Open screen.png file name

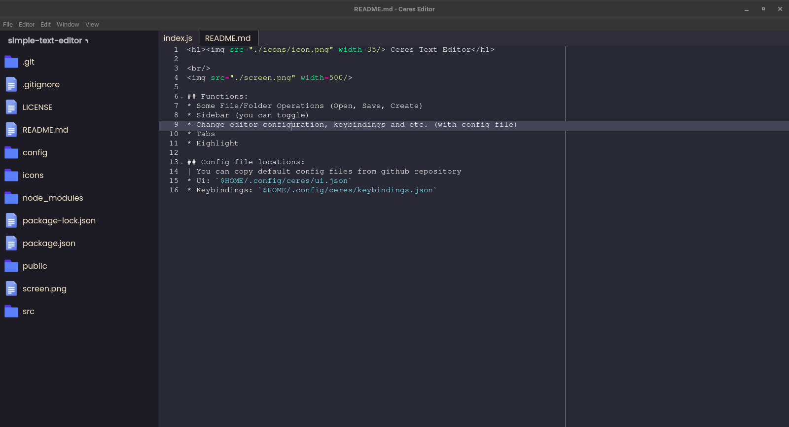tap(44, 288)
